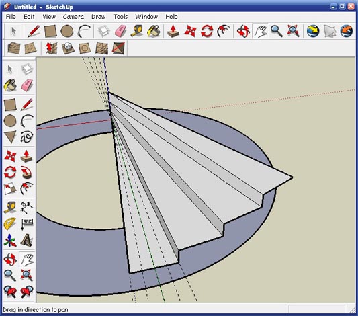Select the Line pencil tool in top toolbar
Viewport: 358px width, 316px height.
(34, 31)
